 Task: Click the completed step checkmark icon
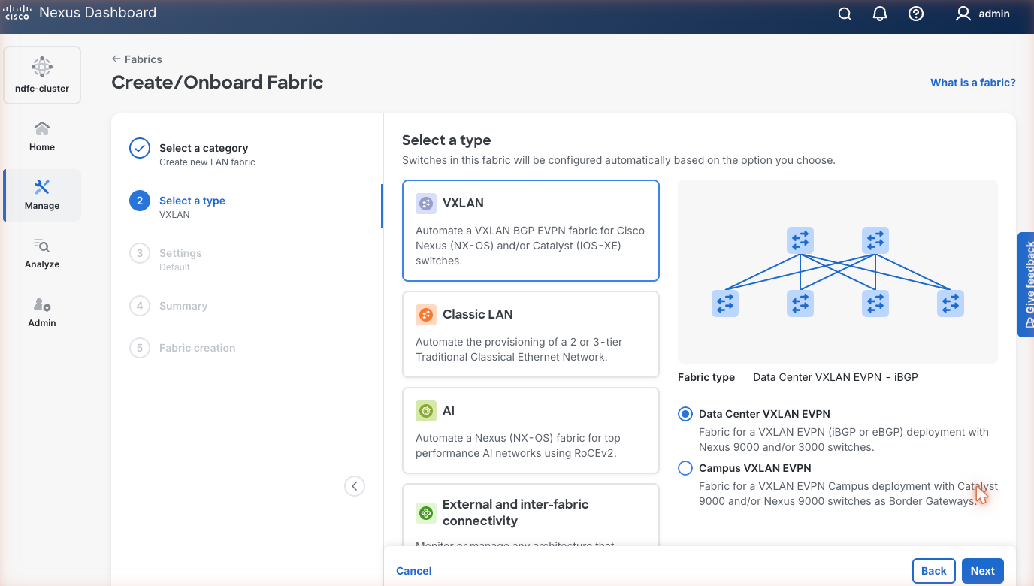pos(140,149)
